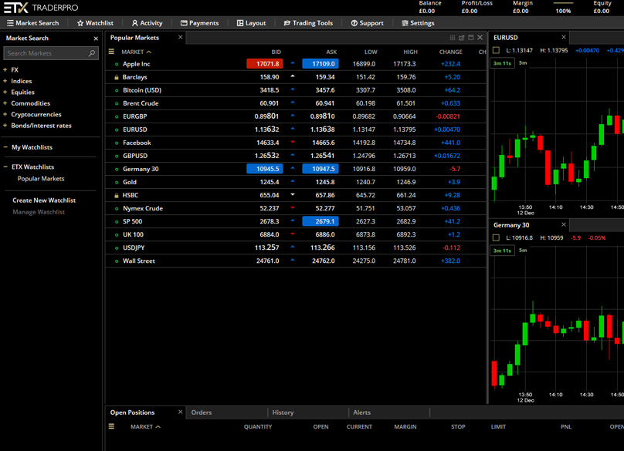Image resolution: width=624 pixels, height=451 pixels.
Task: Click Germany 30 bid price 10945.5
Action: (x=265, y=169)
